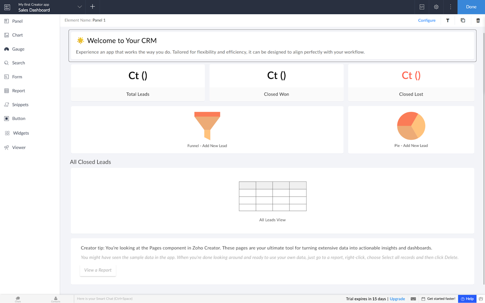Click the All Closed Leads heading
The width and height of the screenshot is (485, 303).
coord(90,162)
